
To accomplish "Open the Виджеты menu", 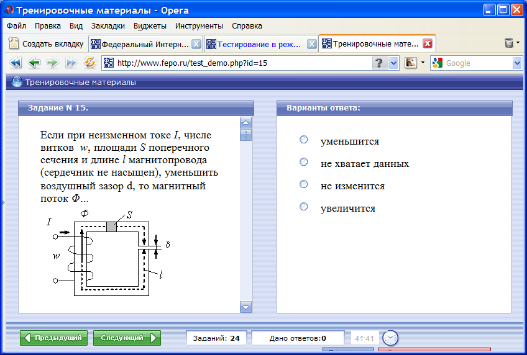I will [150, 26].
